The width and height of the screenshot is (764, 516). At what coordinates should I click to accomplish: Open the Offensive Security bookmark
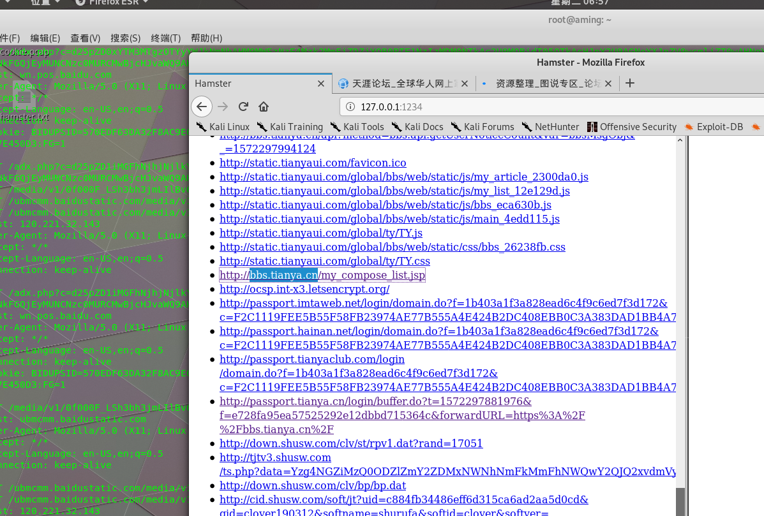pyautogui.click(x=632, y=127)
